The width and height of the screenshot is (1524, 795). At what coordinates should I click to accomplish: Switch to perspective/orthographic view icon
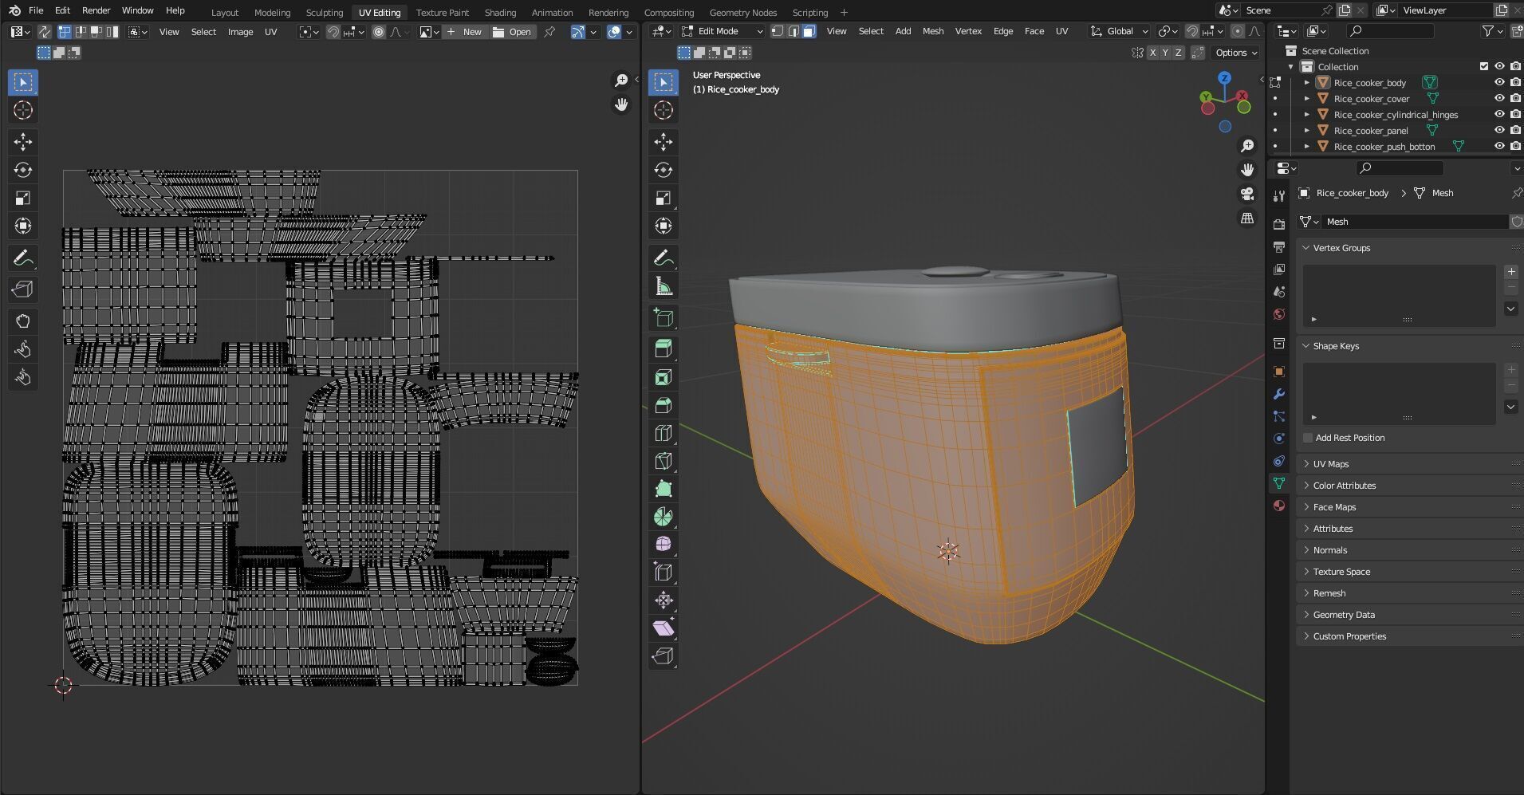click(x=1247, y=218)
